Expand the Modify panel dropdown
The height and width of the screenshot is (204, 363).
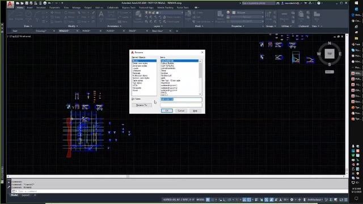click(73, 26)
